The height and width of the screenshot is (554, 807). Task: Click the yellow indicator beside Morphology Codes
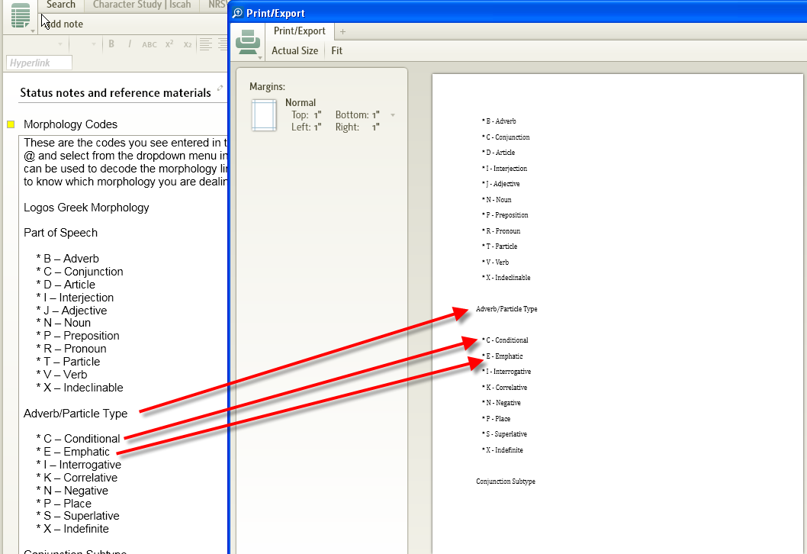click(11, 123)
